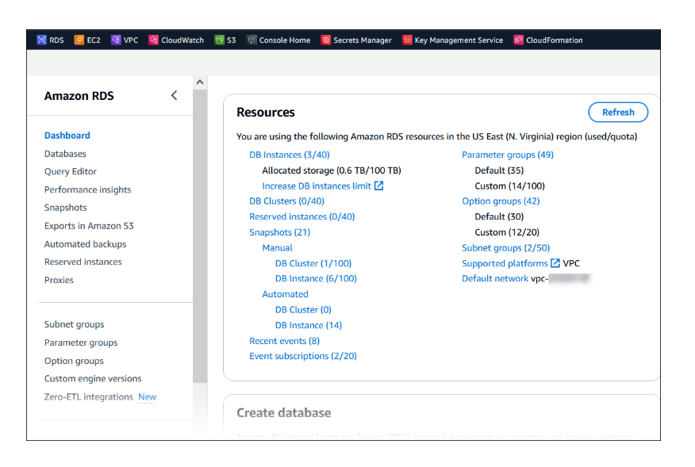Open Default network link
The height and width of the screenshot is (467, 695).
(x=495, y=278)
